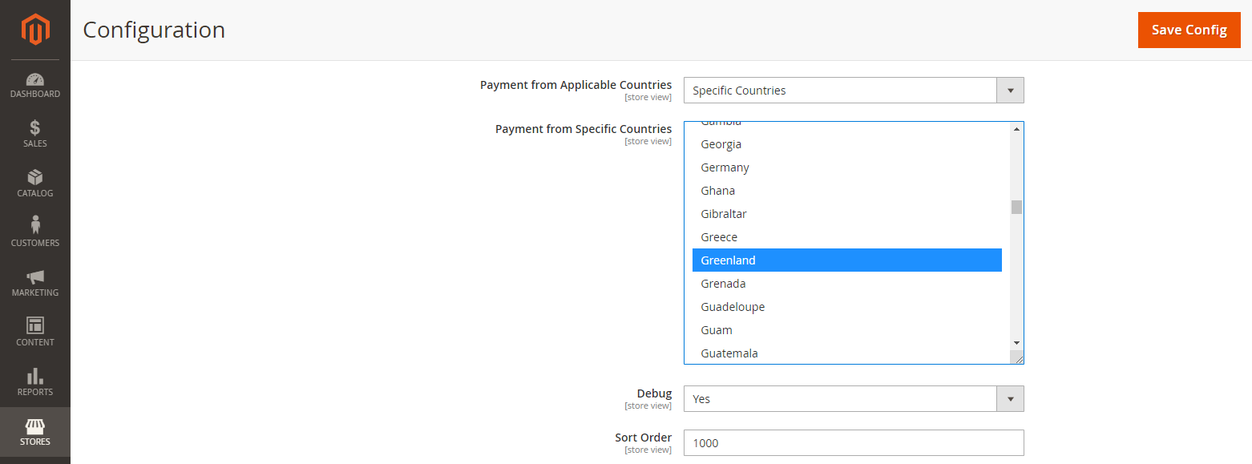Open the Dashboard sidebar icon

pos(35,80)
